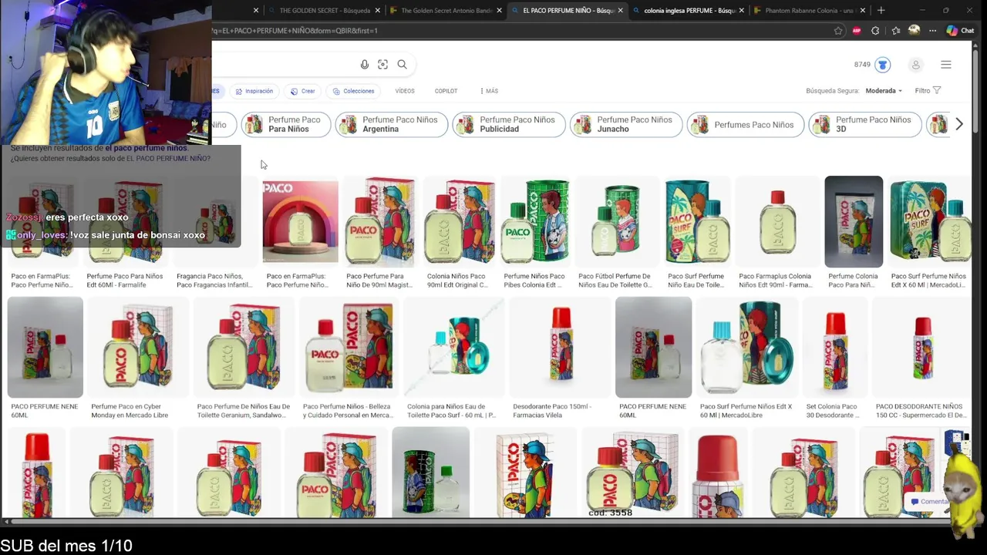Open Paco Perfume De Niños Geranium image
The height and width of the screenshot is (555, 987).
pos(243,348)
